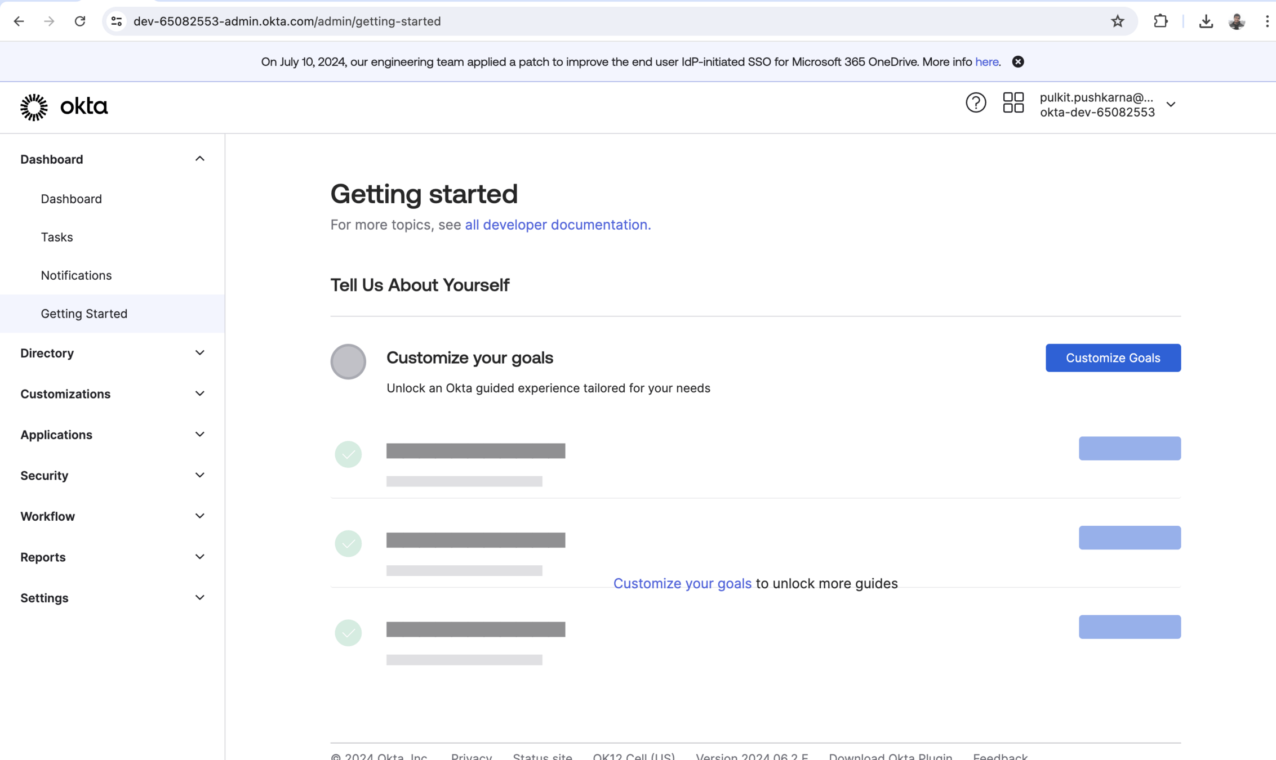Bookmark this page with the star icon
The width and height of the screenshot is (1276, 760).
pos(1118,21)
